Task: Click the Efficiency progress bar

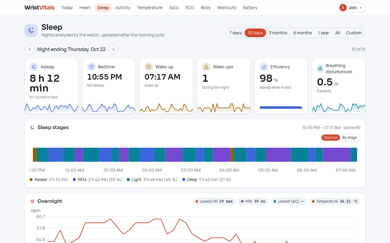Action: coord(281,108)
